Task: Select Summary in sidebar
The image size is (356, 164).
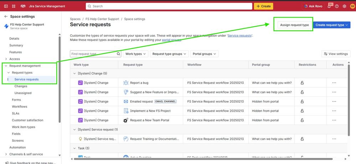Action: [x=16, y=45]
